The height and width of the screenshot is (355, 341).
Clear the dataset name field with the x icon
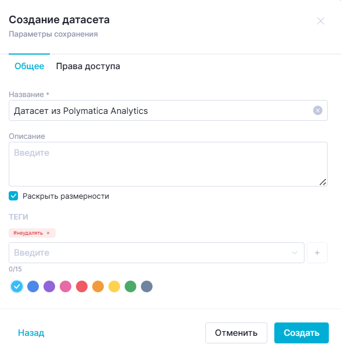coord(317,110)
